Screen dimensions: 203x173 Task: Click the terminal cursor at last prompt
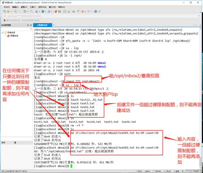pos(71,166)
